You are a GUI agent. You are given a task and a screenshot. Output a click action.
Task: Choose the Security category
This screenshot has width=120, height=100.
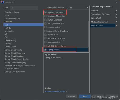point(8,22)
